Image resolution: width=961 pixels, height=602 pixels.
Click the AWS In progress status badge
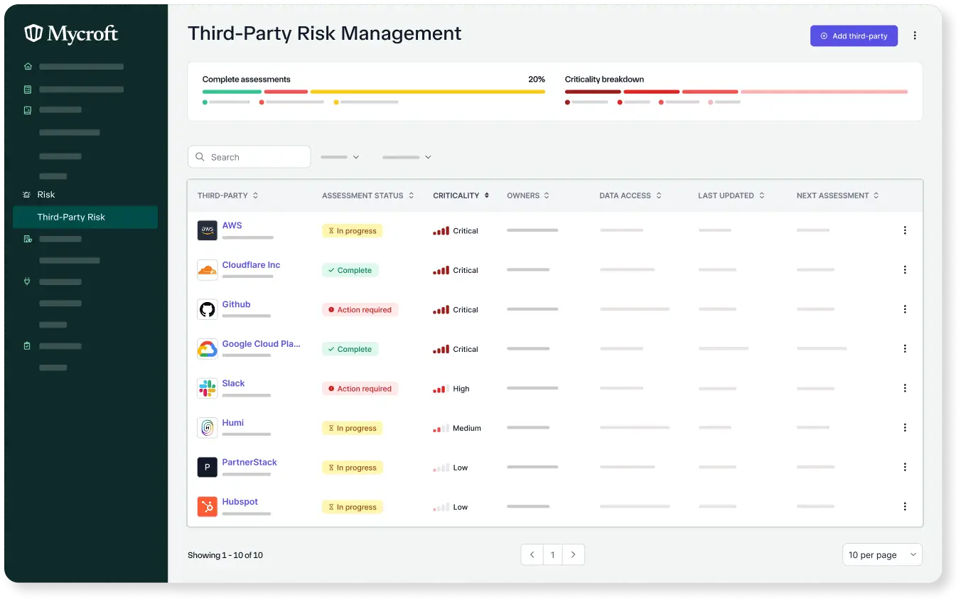click(x=352, y=231)
